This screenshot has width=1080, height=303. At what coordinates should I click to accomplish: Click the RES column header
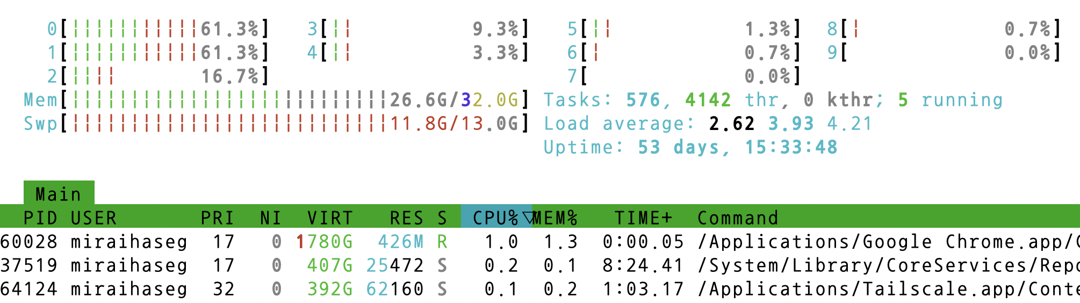click(406, 218)
